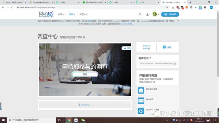Viewport: 219px width, 123px height.
Task: Open the 奖赏中心 menu item
Action: [x=84, y=14]
